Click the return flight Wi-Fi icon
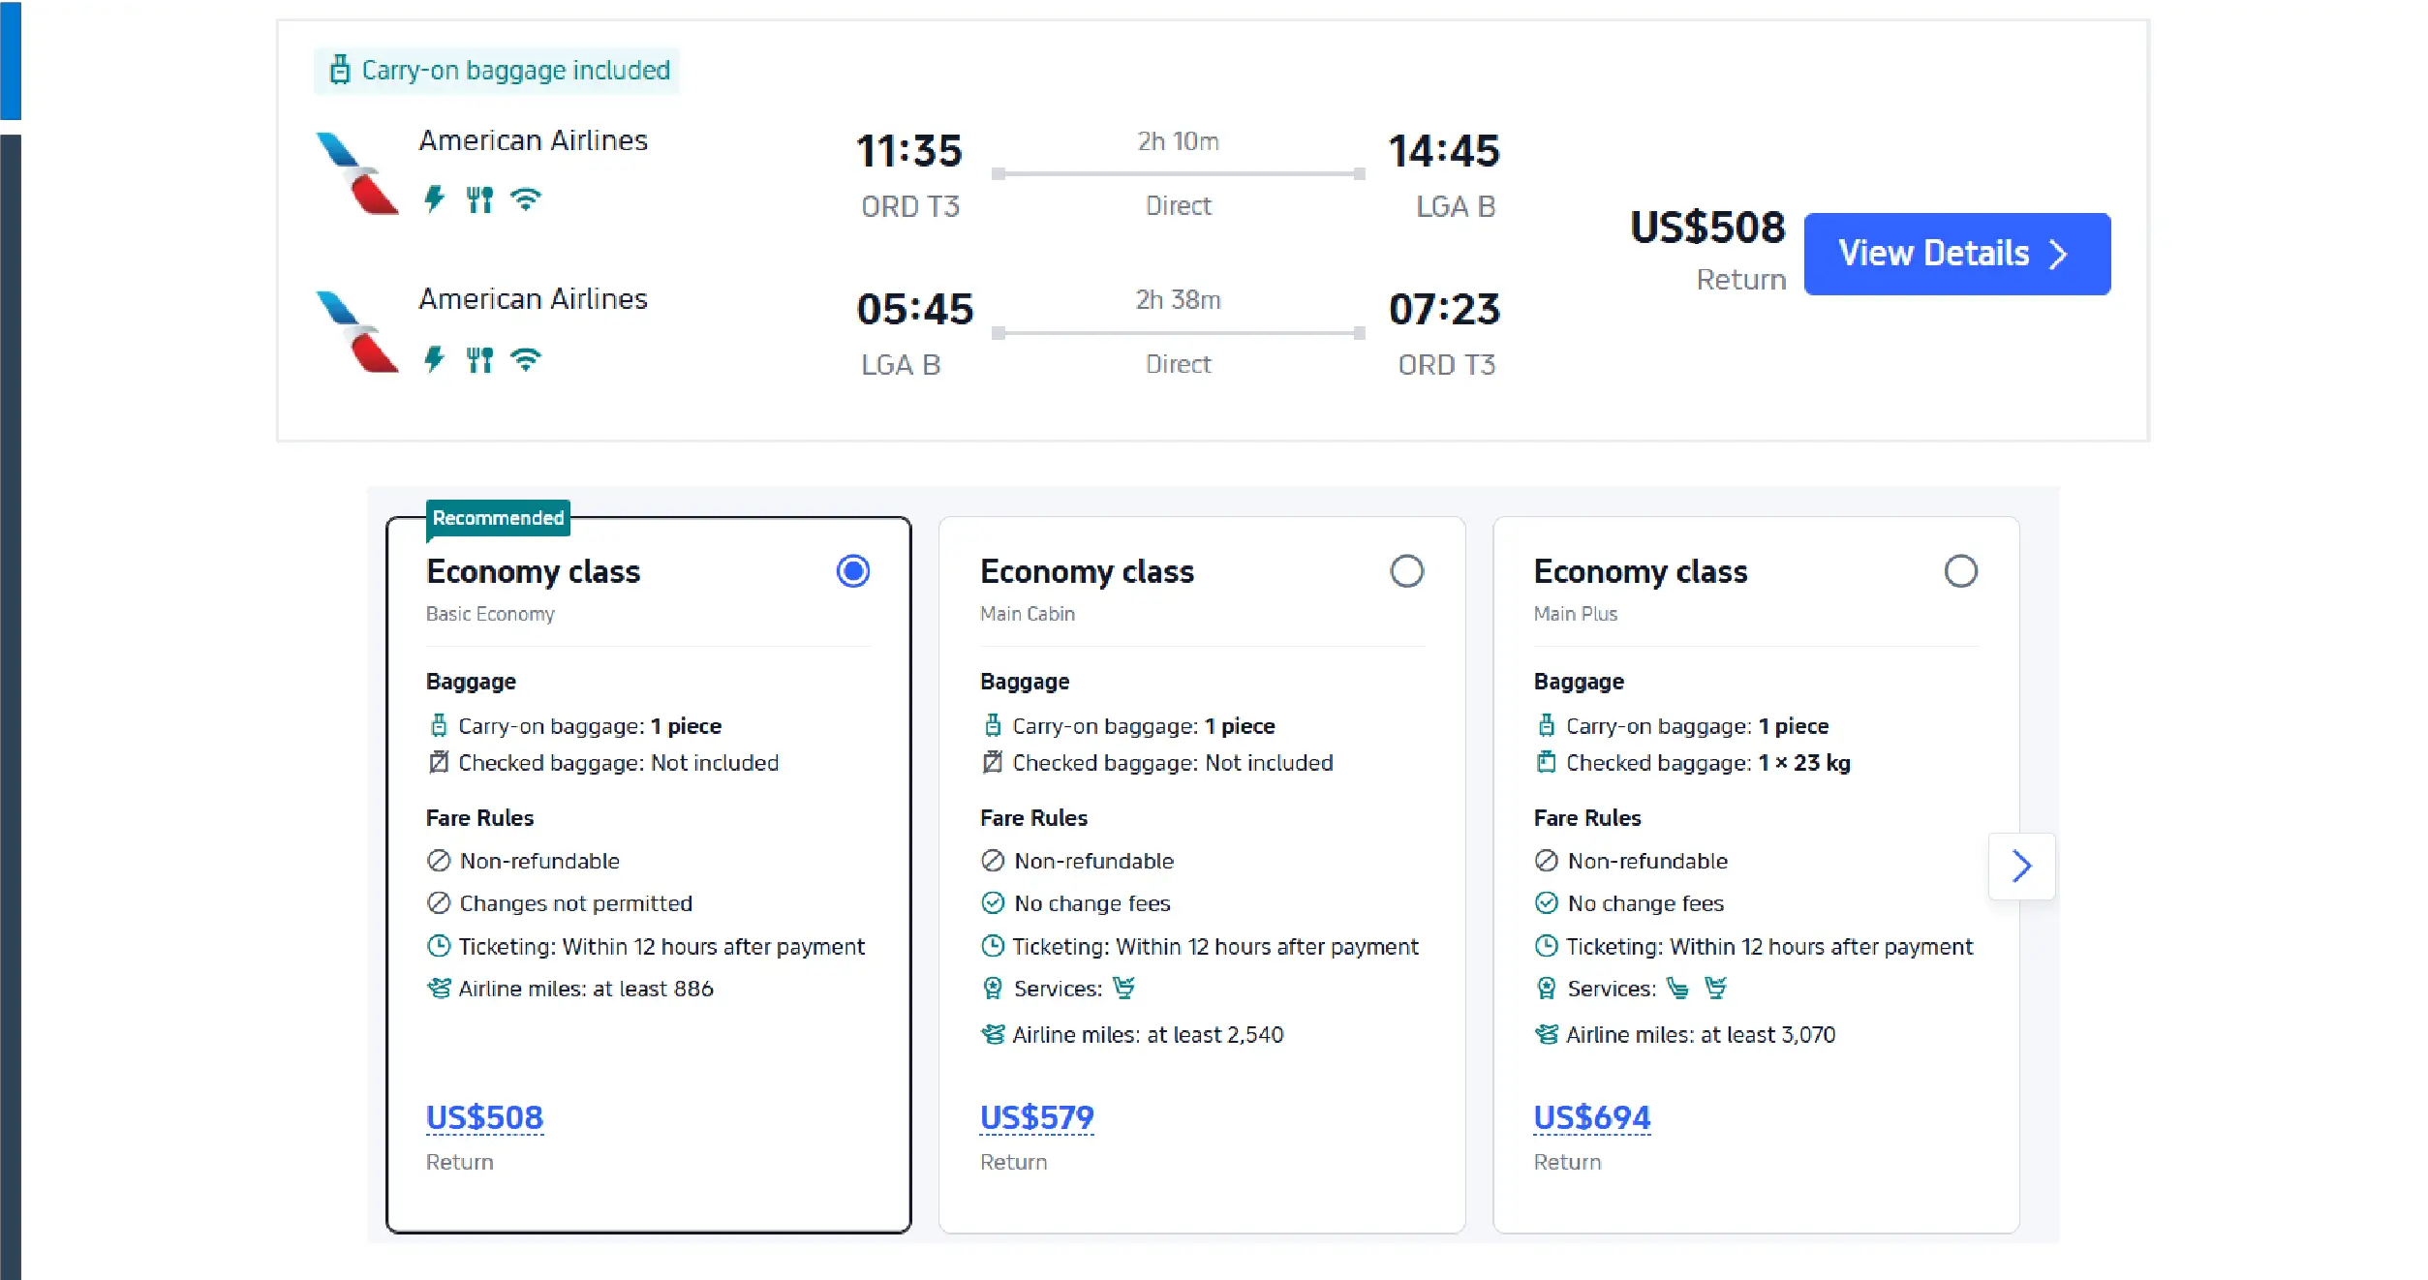This screenshot has width=2428, height=1280. point(526,359)
